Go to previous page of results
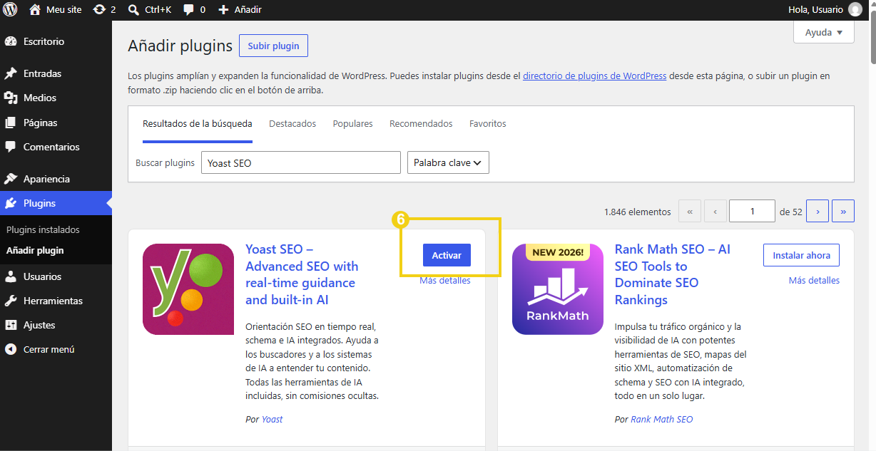Image resolution: width=876 pixels, height=451 pixels. click(715, 212)
